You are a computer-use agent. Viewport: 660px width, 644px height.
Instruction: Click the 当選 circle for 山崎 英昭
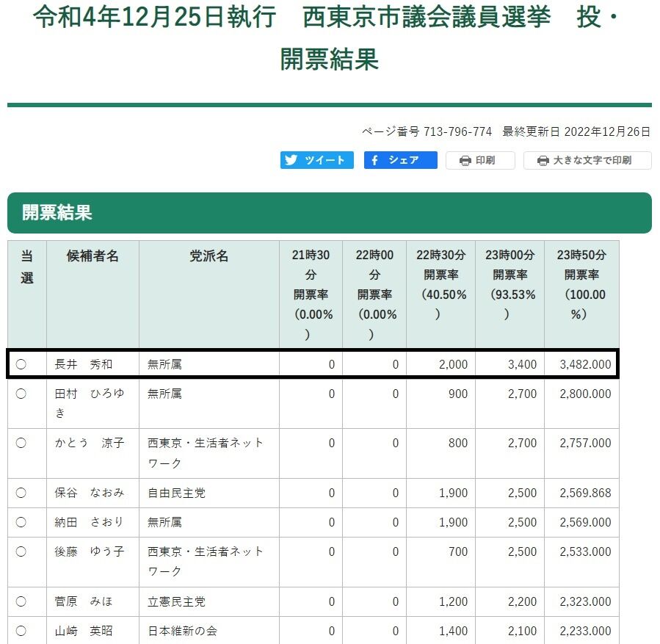(21, 631)
